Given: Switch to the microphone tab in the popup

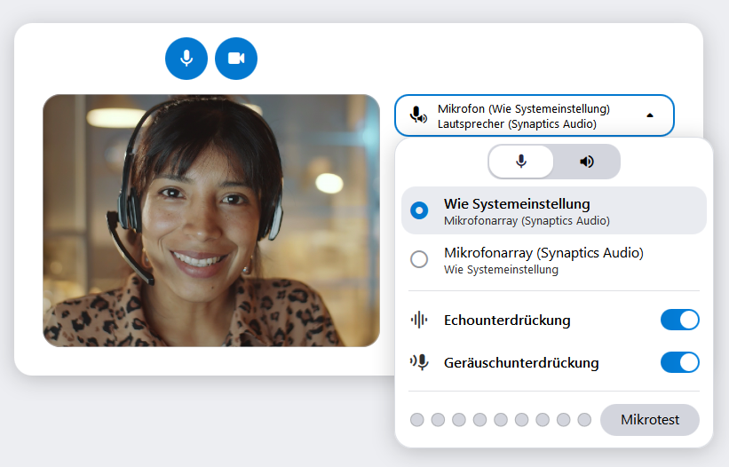Looking at the screenshot, I should [521, 162].
